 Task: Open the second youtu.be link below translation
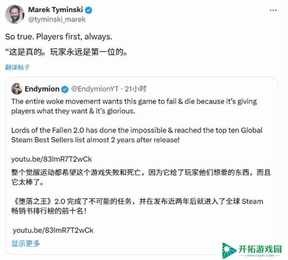(x=53, y=230)
